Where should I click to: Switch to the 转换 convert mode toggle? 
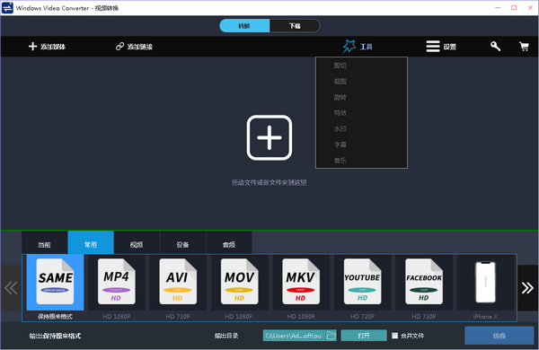pyautogui.click(x=244, y=26)
